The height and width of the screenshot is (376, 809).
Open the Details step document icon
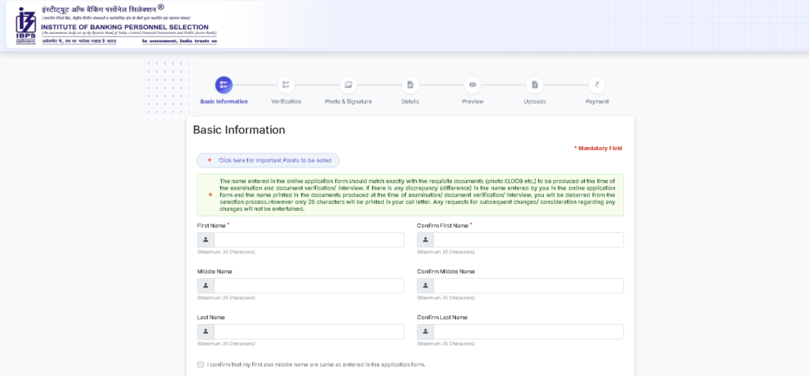(x=410, y=85)
